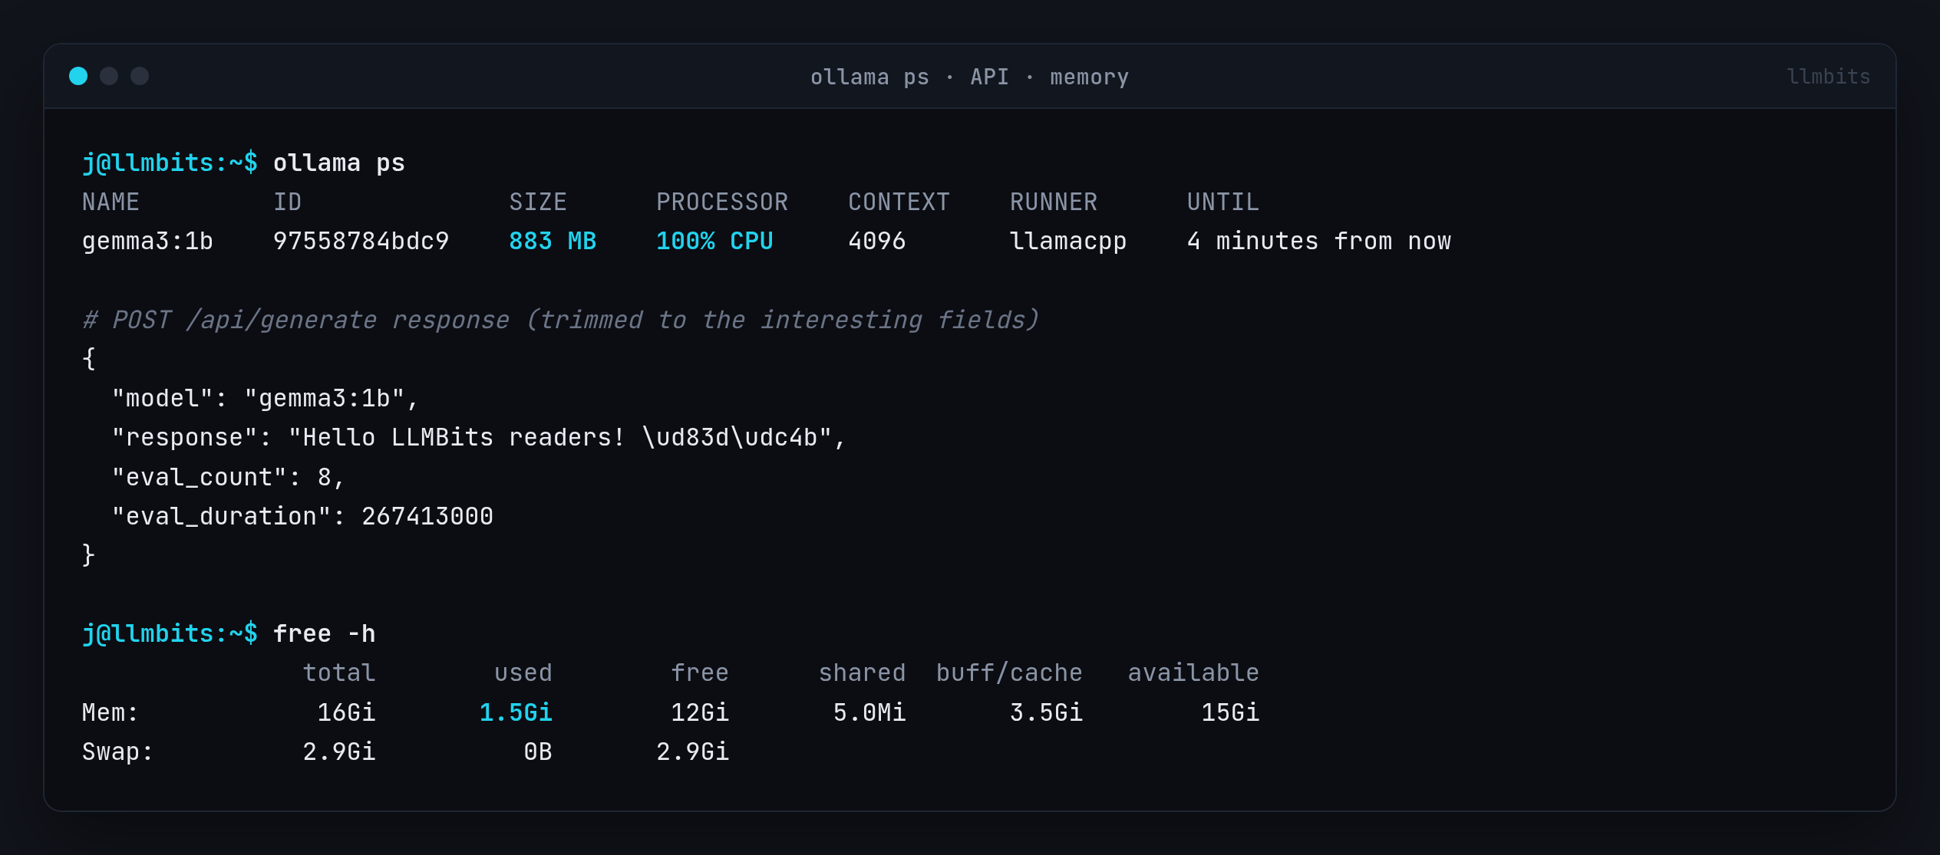
Task: Click the "response": "Hello LLMBits readers!" line
Action: pyautogui.click(x=478, y=437)
